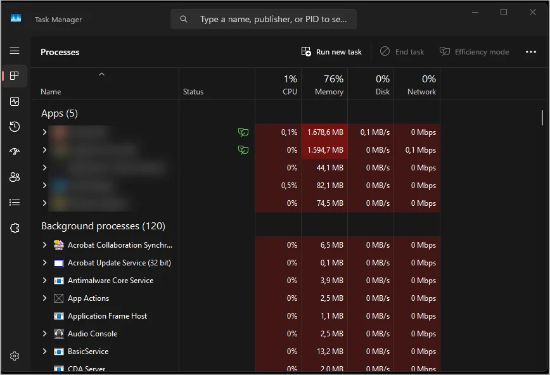Click the 1.594,7 MB memory cell
550x375 pixels.
pyautogui.click(x=325, y=150)
